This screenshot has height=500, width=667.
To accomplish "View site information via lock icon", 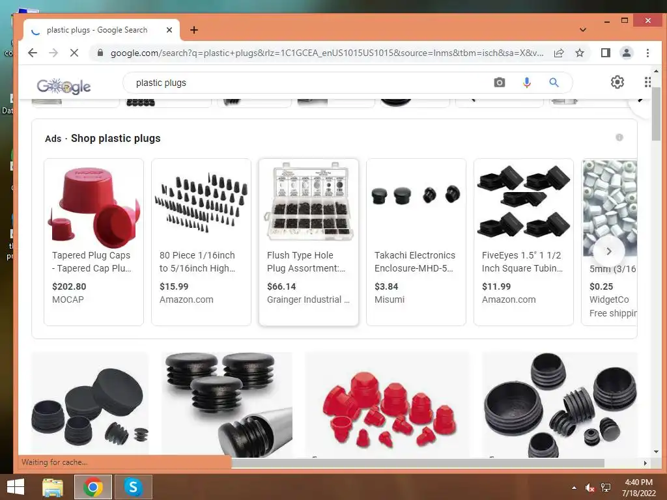I will pyautogui.click(x=100, y=53).
